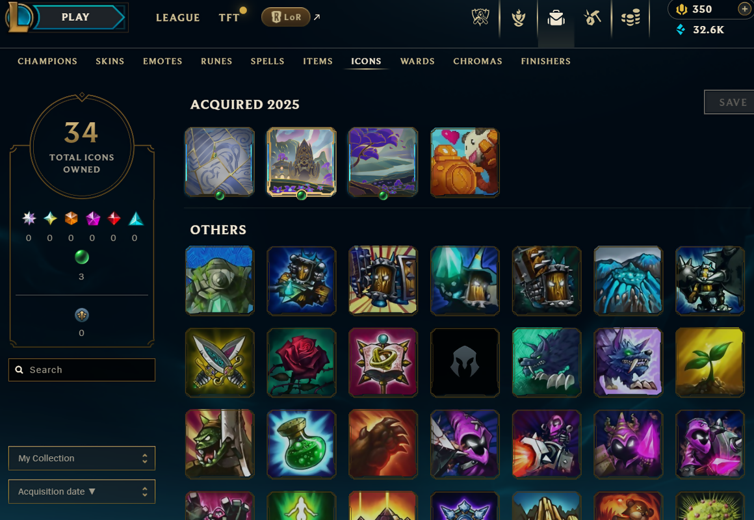Screen dimensions: 754x520
Task: Open the Collection backpack icon
Action: 556,18
